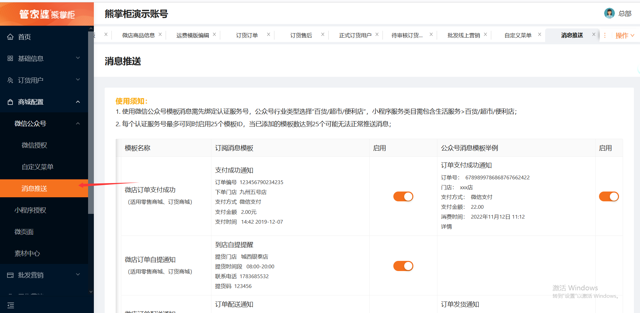This screenshot has width=640, height=313.
Task: Click the home icon beside 首页
Action: [x=10, y=37]
